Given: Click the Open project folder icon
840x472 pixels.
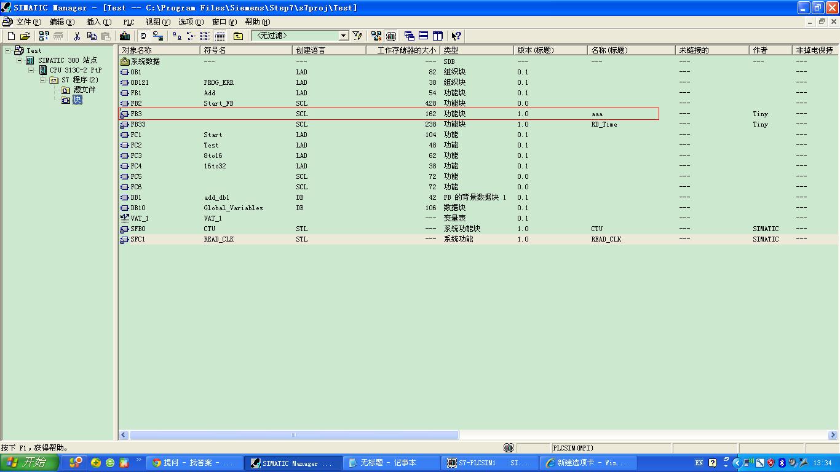Looking at the screenshot, I should pos(25,36).
